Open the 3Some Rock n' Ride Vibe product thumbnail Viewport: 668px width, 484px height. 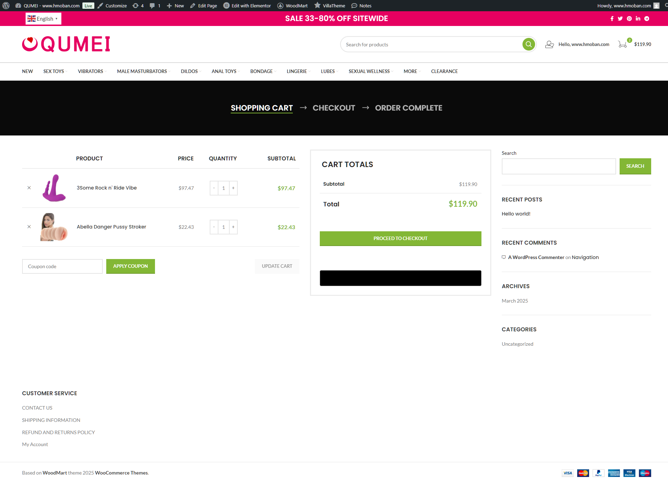coord(54,188)
